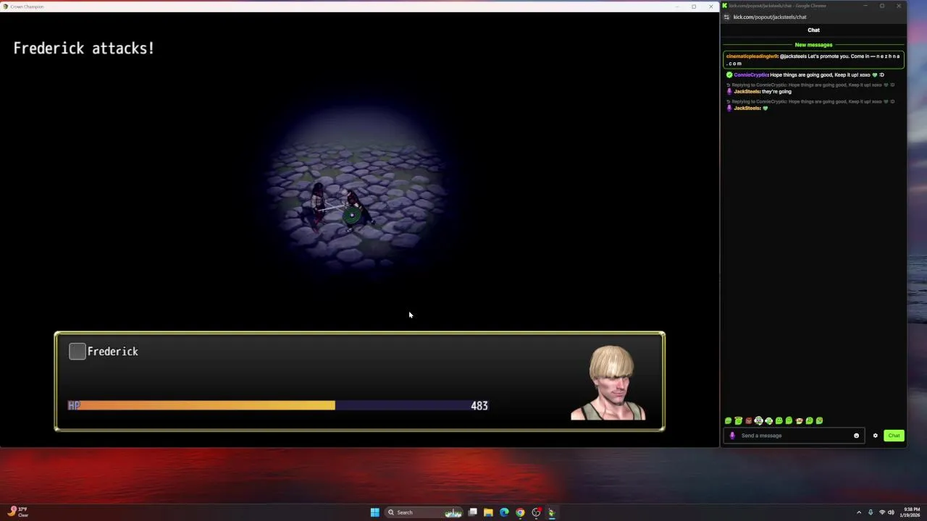This screenshot has width=927, height=521.
Task: Open the volume control in system tray
Action: coord(891,512)
